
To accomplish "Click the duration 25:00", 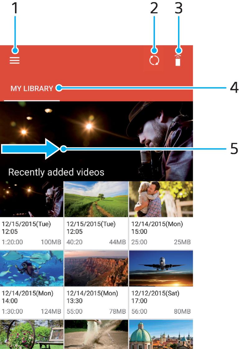I will pyautogui.click(x=139, y=242).
